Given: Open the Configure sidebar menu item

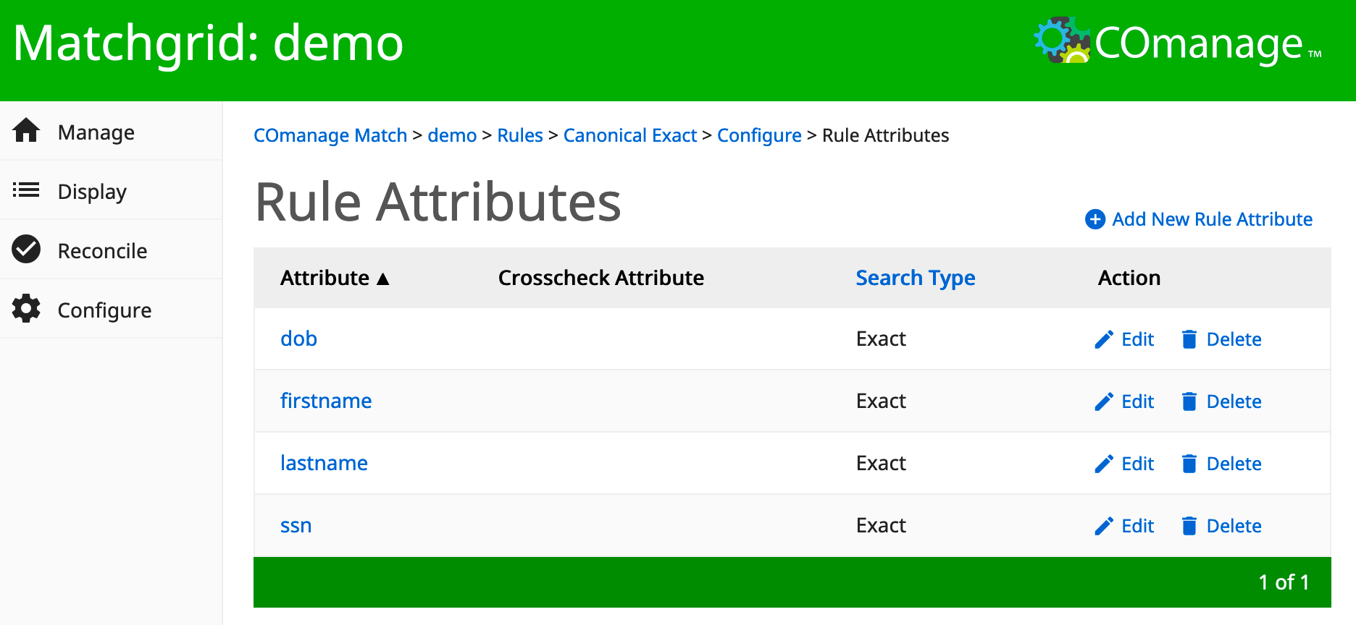Looking at the screenshot, I should coord(111,309).
